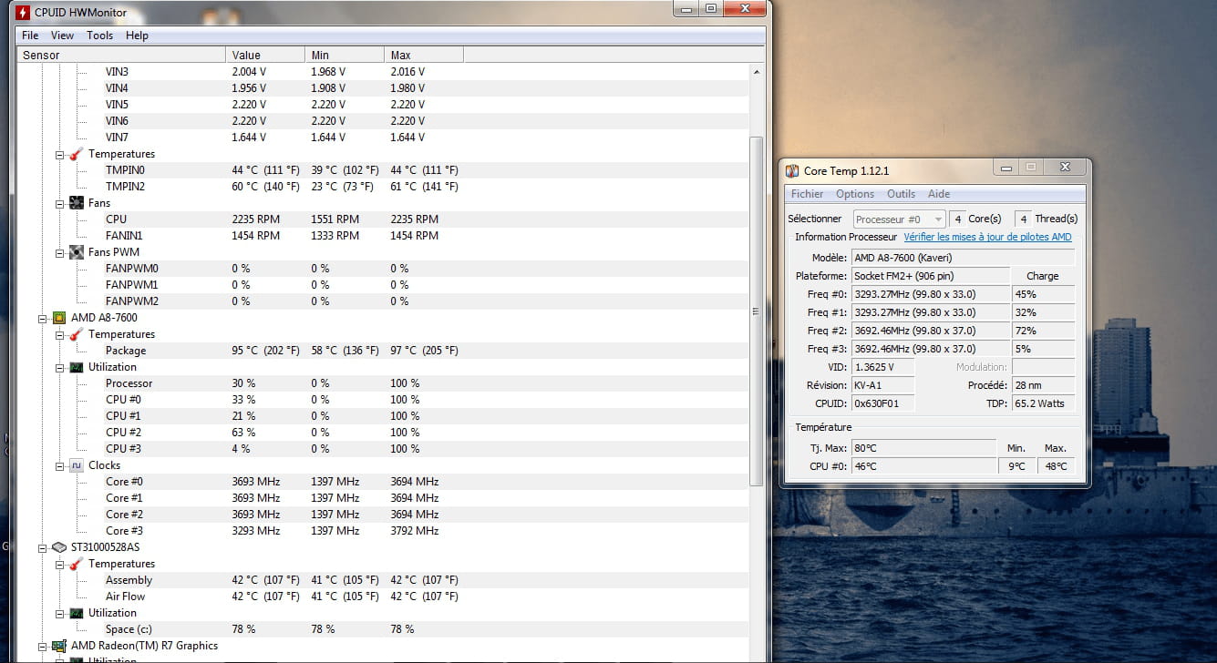The height and width of the screenshot is (663, 1217).
Task: Click the HWMonitor lightning app icon in title bar
Action: point(23,13)
